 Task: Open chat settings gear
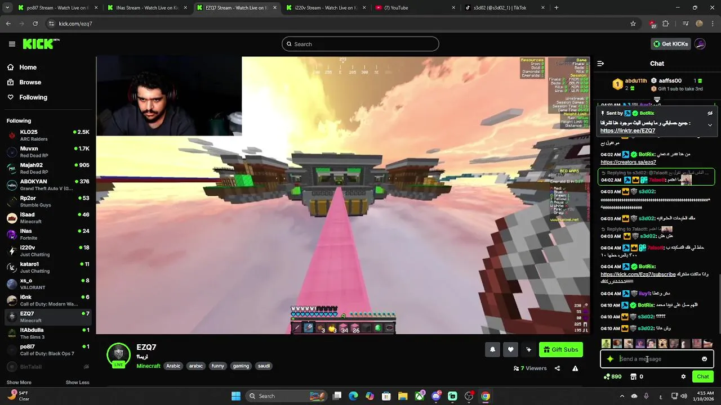pyautogui.click(x=683, y=376)
